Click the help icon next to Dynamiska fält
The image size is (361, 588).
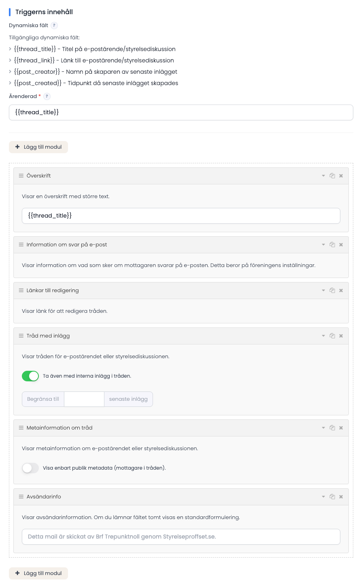54,26
